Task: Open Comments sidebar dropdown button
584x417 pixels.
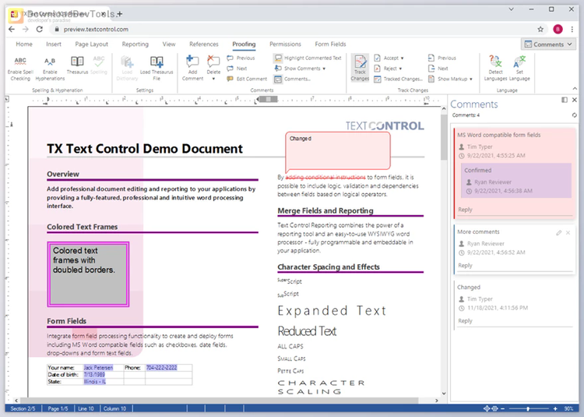Action: (548, 44)
